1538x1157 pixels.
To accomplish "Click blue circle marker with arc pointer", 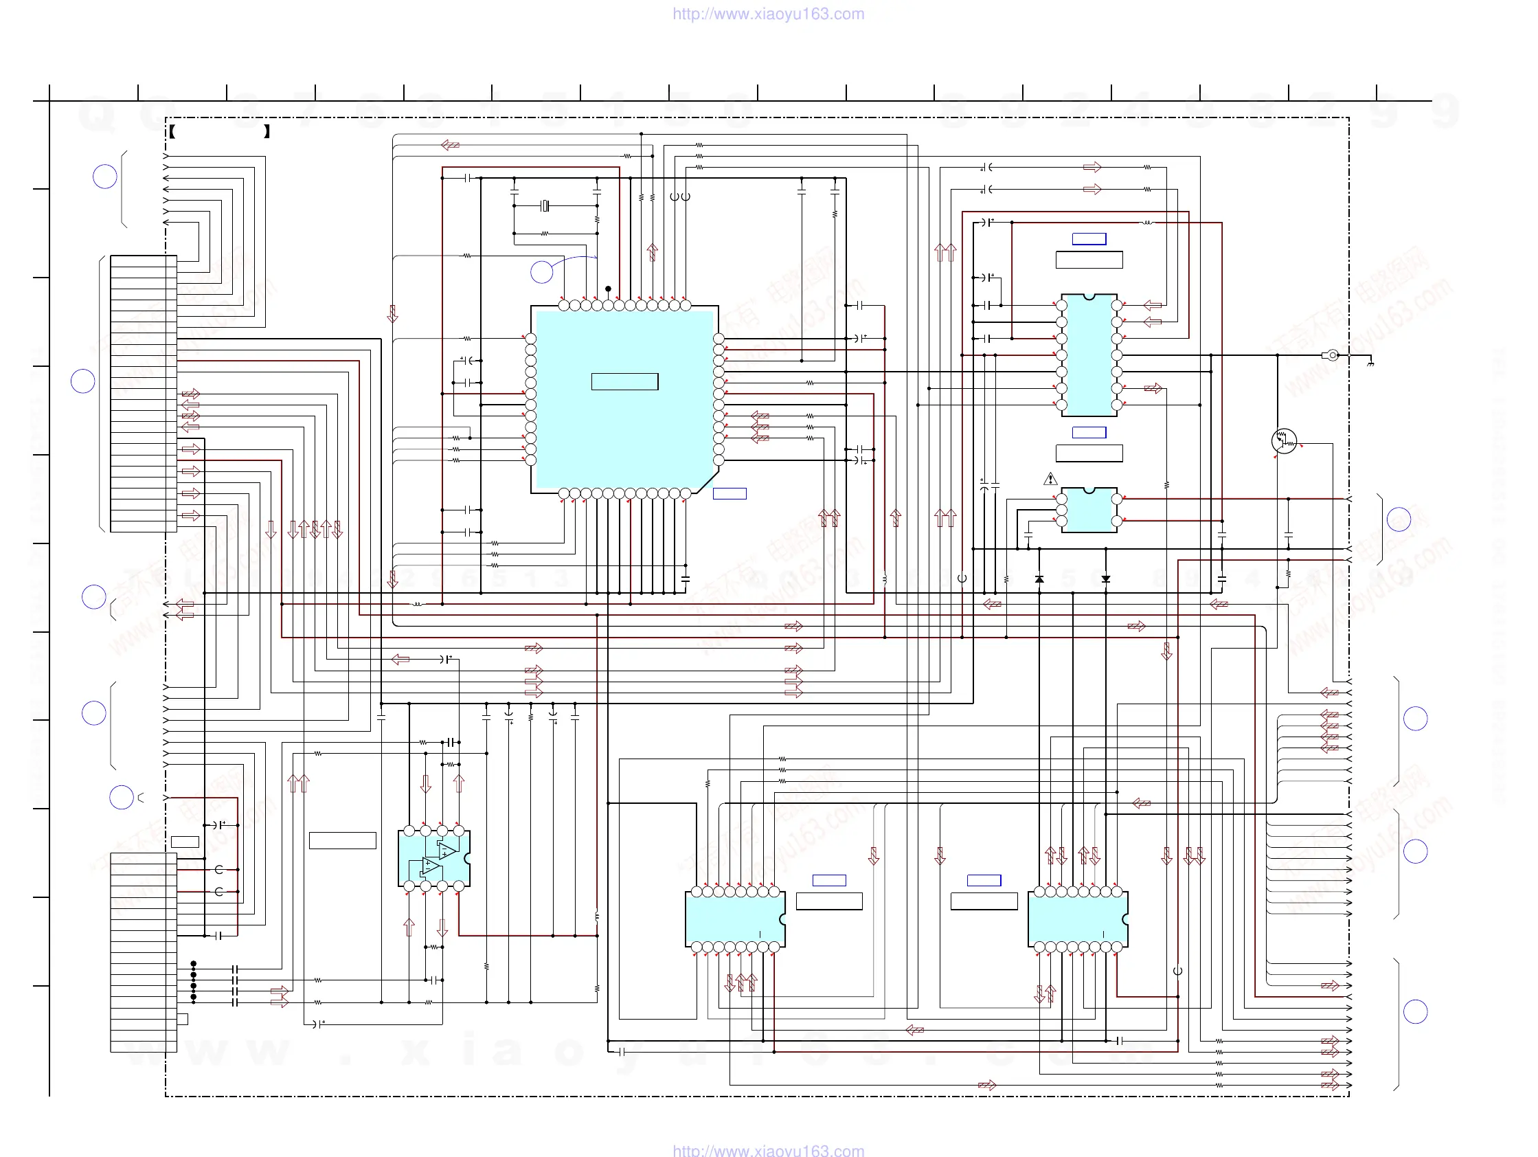I will pyautogui.click(x=542, y=272).
